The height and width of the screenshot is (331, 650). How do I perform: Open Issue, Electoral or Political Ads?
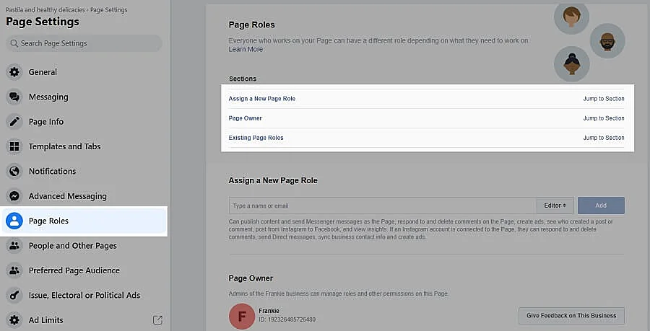tap(84, 295)
